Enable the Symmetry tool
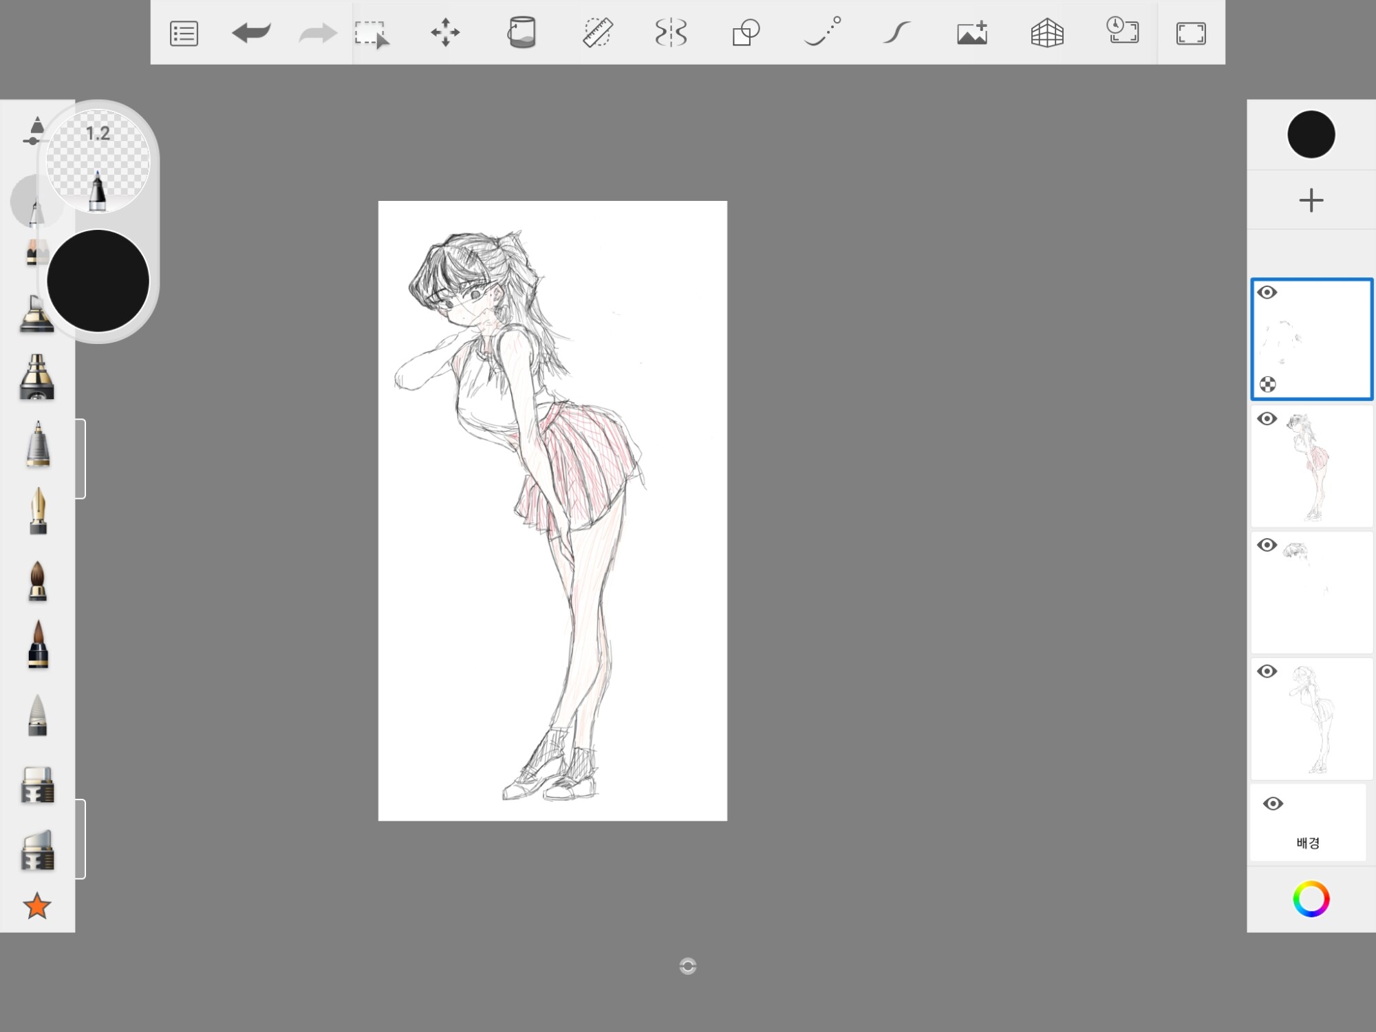 pos(671,33)
